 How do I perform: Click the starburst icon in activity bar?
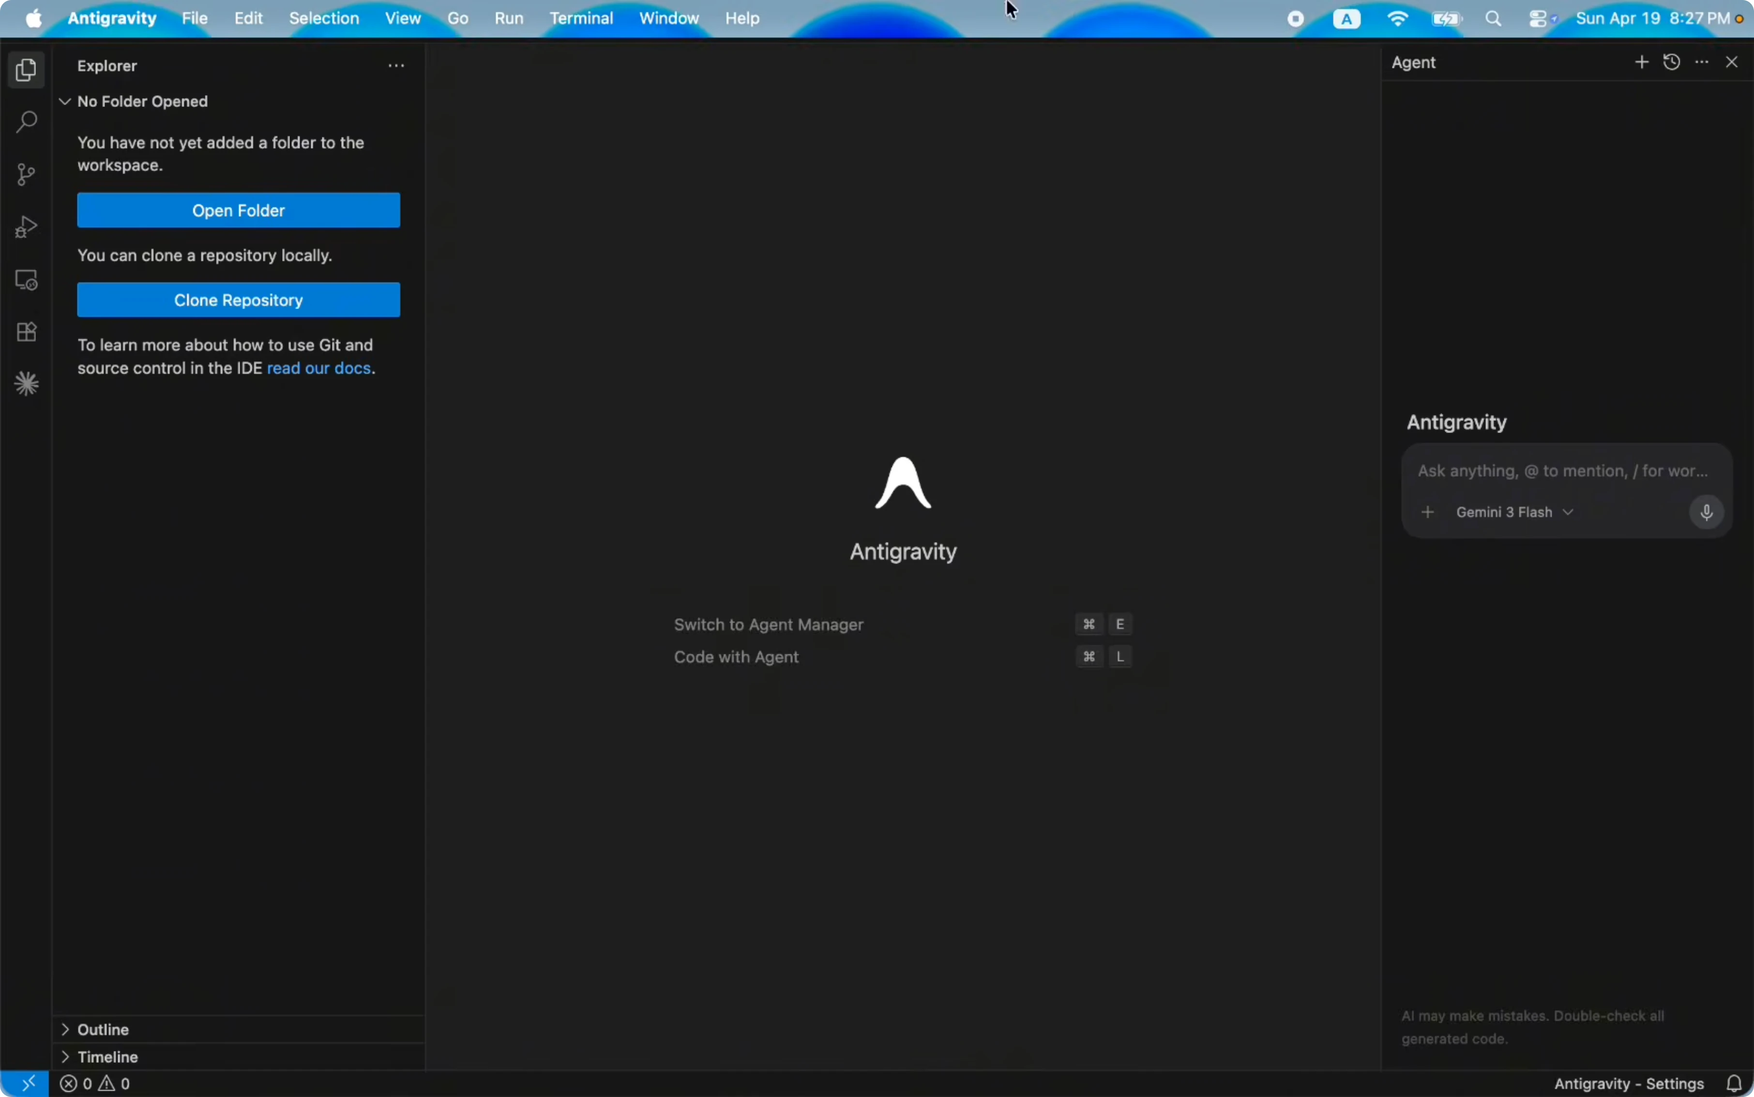tap(26, 384)
